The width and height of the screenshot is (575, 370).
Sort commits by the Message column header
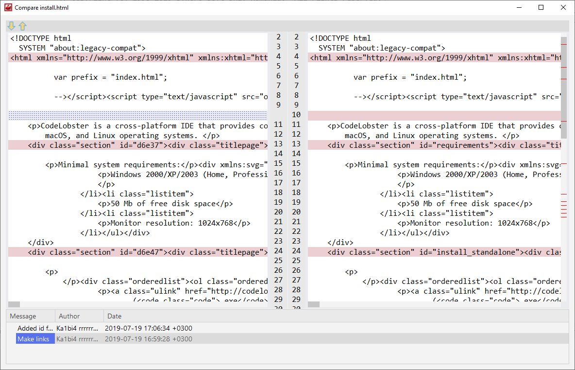tap(31, 316)
